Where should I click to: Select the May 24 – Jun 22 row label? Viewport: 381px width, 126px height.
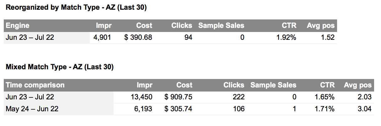click(32, 109)
